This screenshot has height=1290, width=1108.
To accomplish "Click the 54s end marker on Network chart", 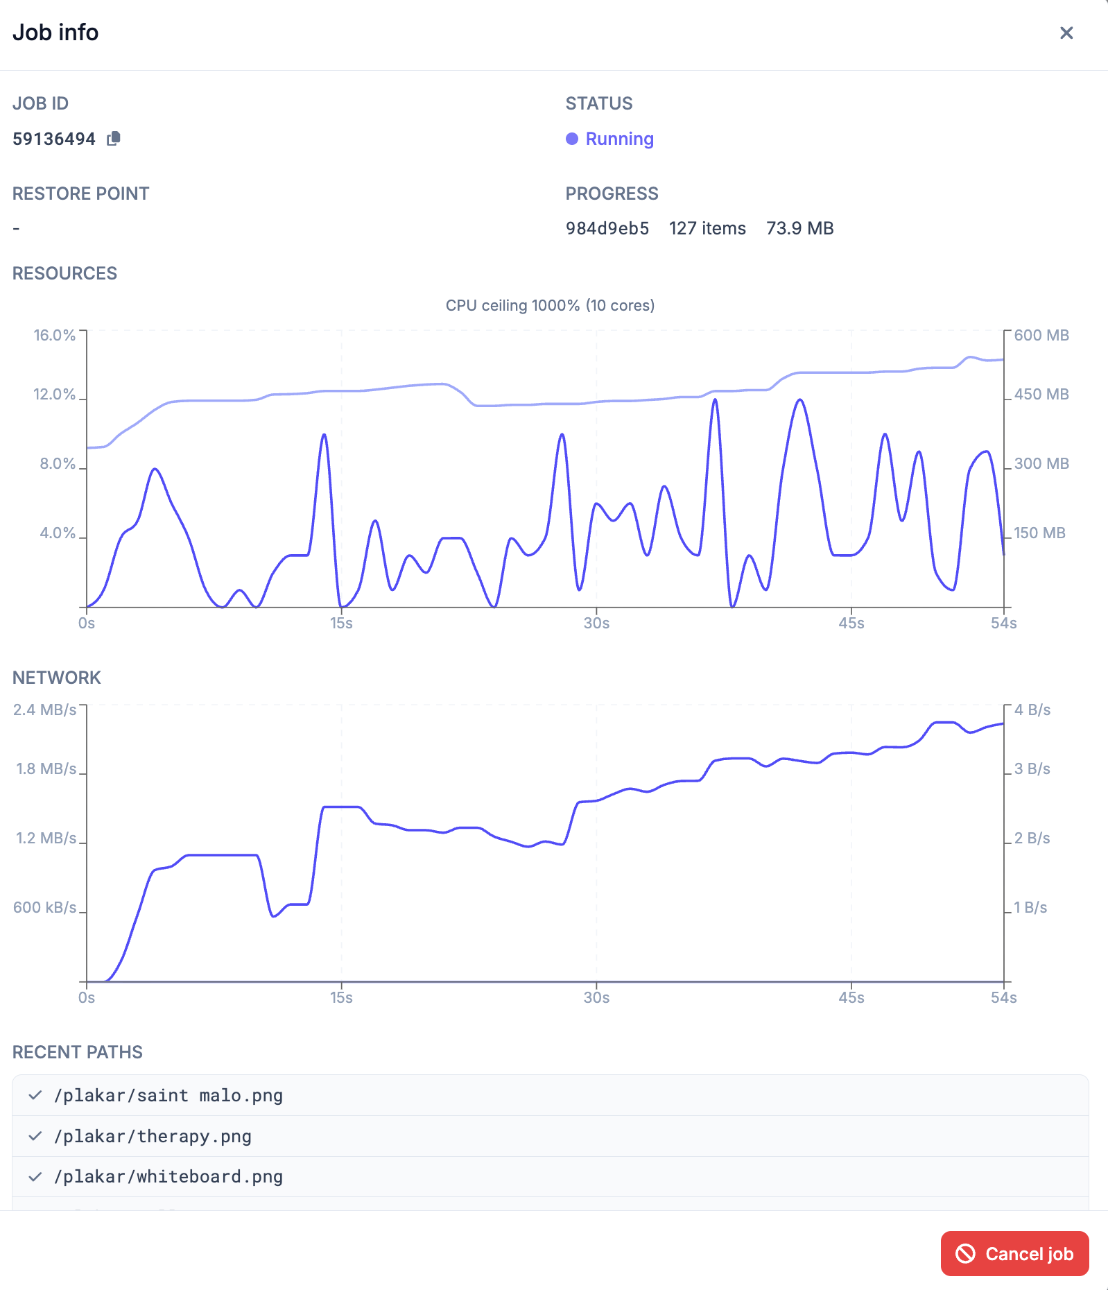I will 1003,997.
